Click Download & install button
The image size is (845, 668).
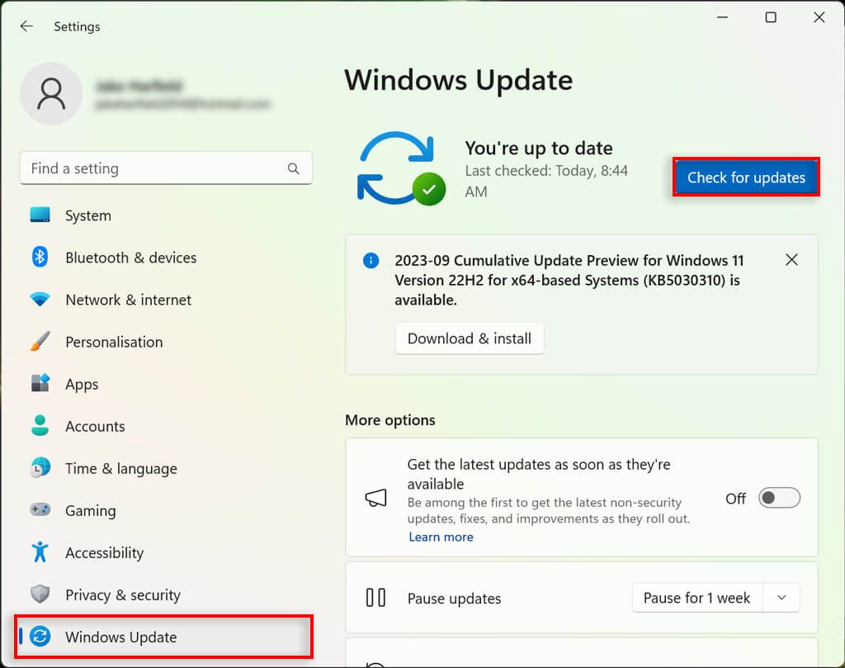[470, 338]
